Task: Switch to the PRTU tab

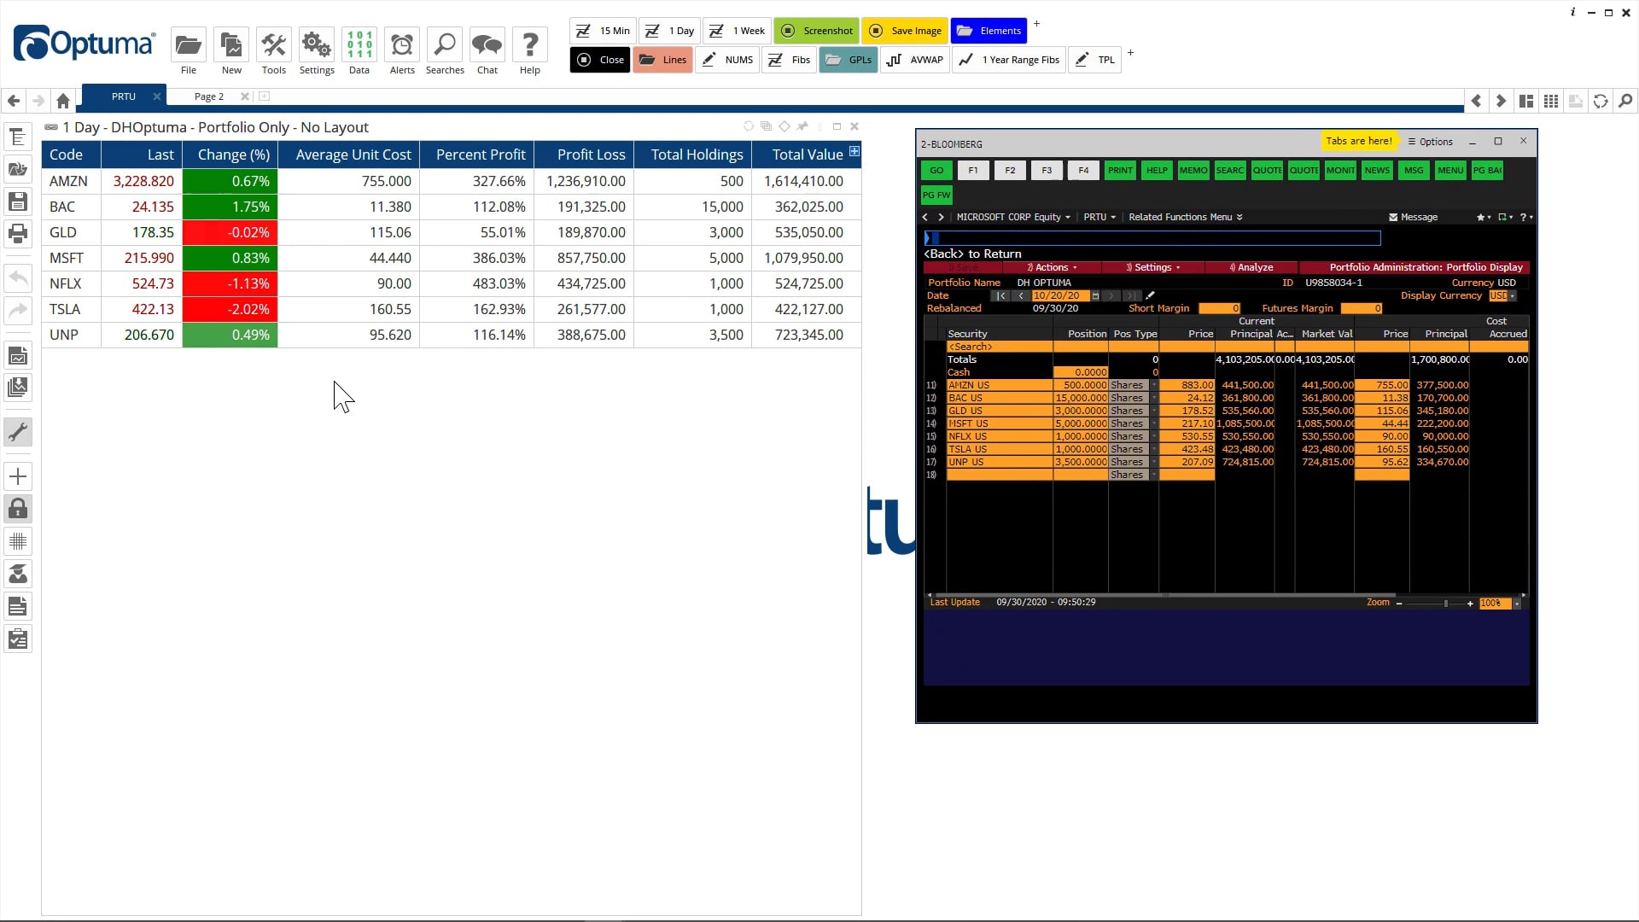Action: [x=123, y=96]
